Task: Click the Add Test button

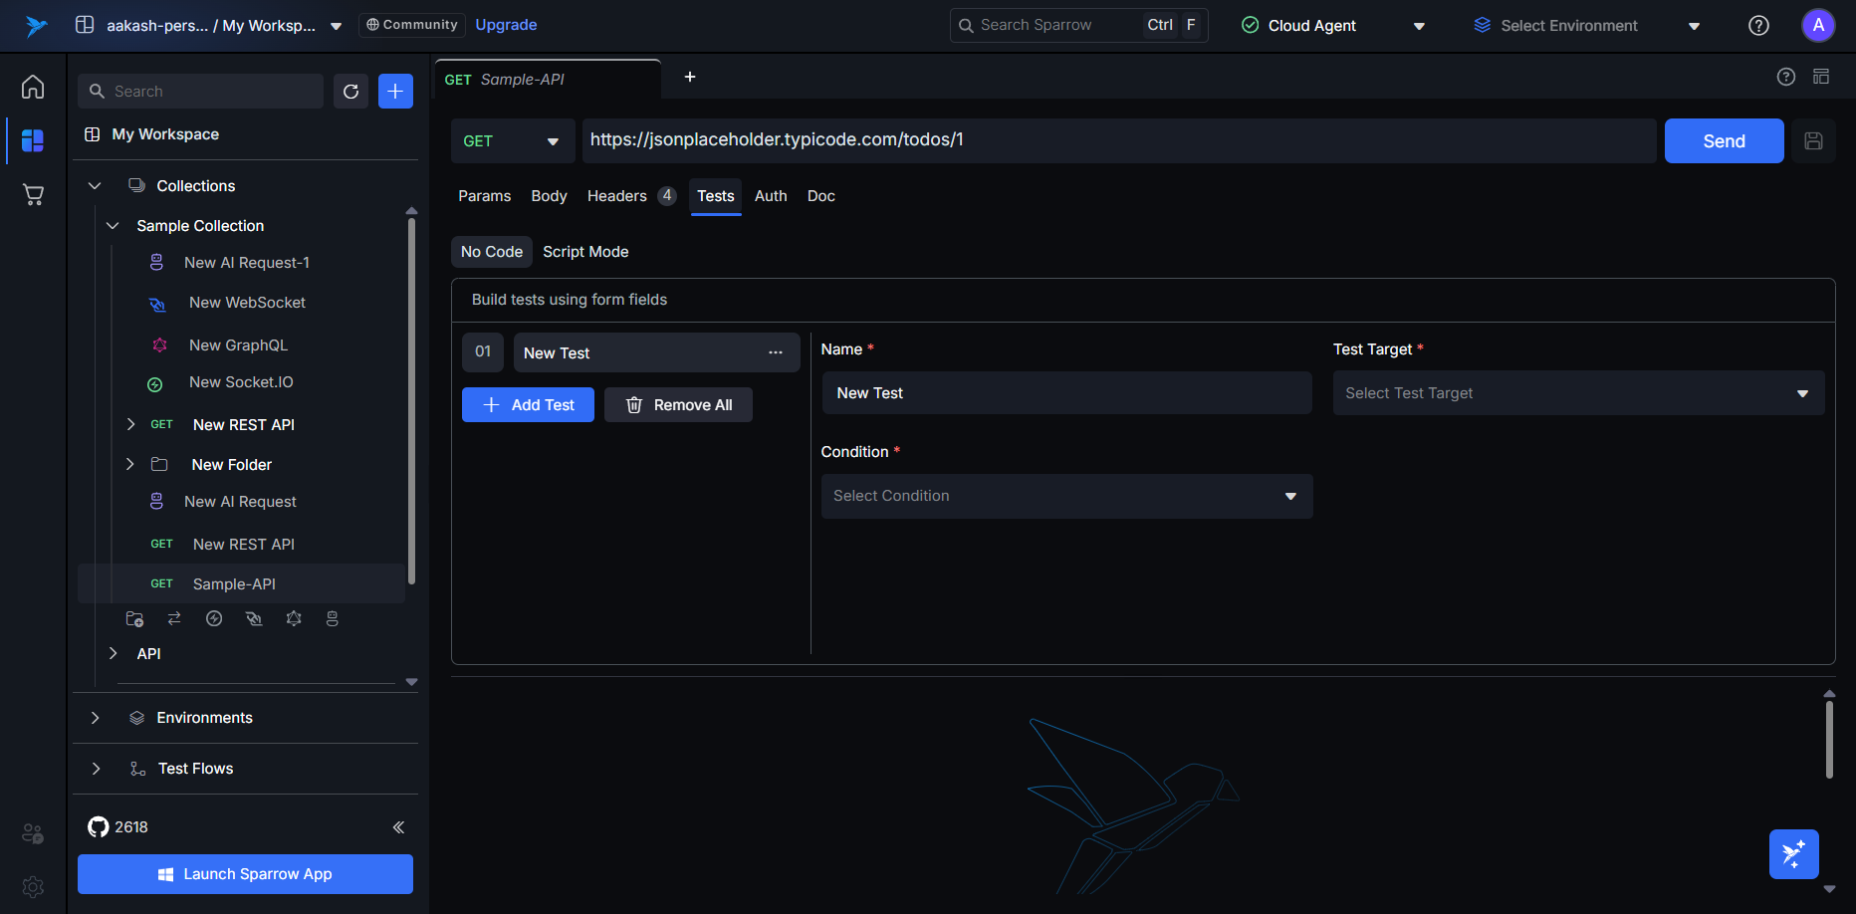Action: click(x=528, y=405)
